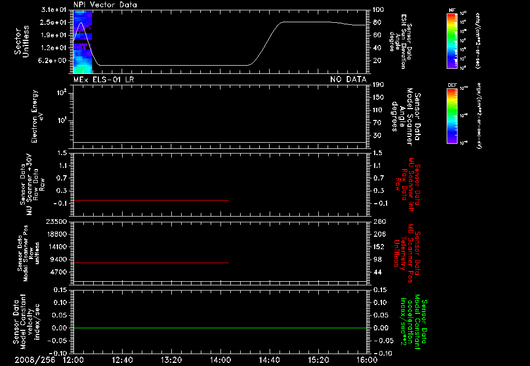Click the 12:40 time axis label
Viewport: 530px width, 366px height.
pyautogui.click(x=122, y=360)
